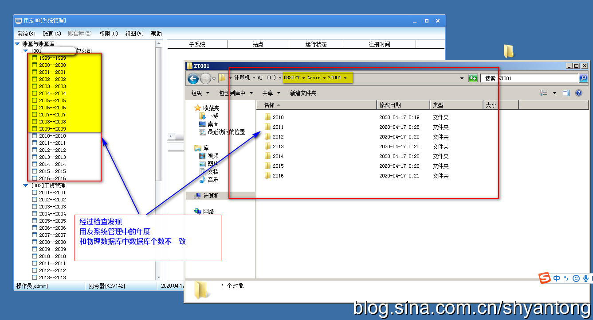Open Explorer help question mark icon
The width and height of the screenshot is (593, 320).
click(578, 93)
